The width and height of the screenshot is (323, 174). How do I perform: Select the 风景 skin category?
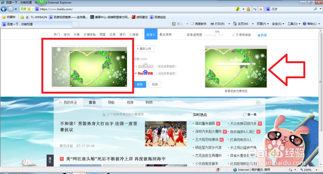(112, 35)
